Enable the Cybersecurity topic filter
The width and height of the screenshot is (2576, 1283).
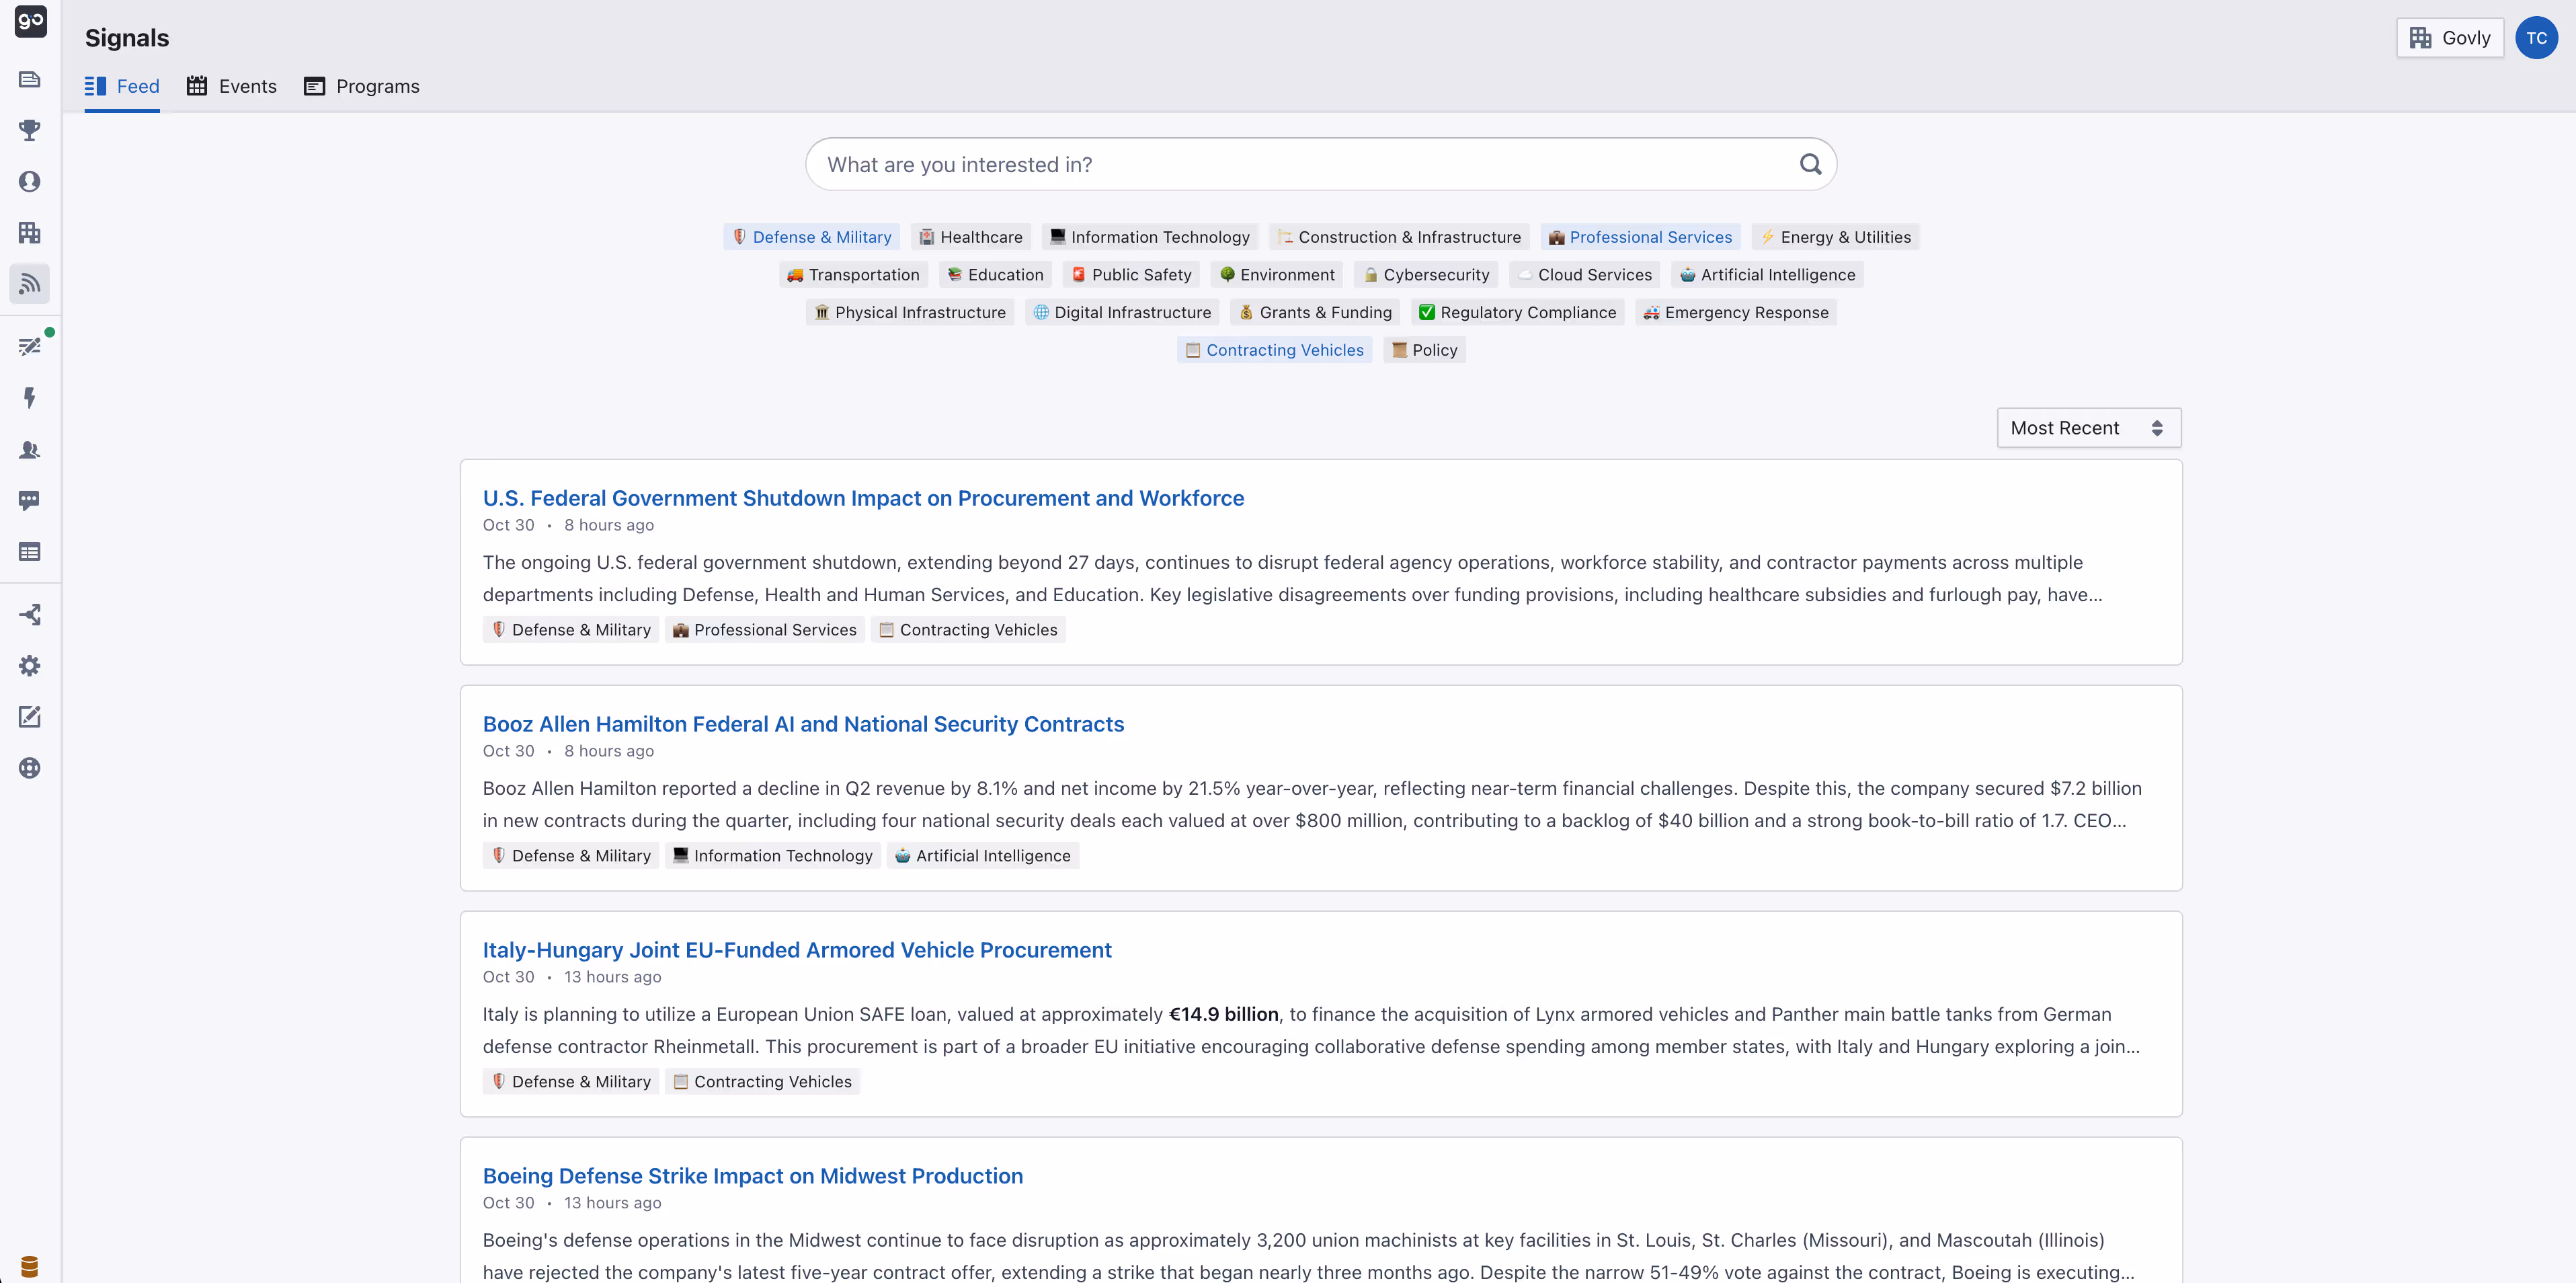tap(1425, 275)
